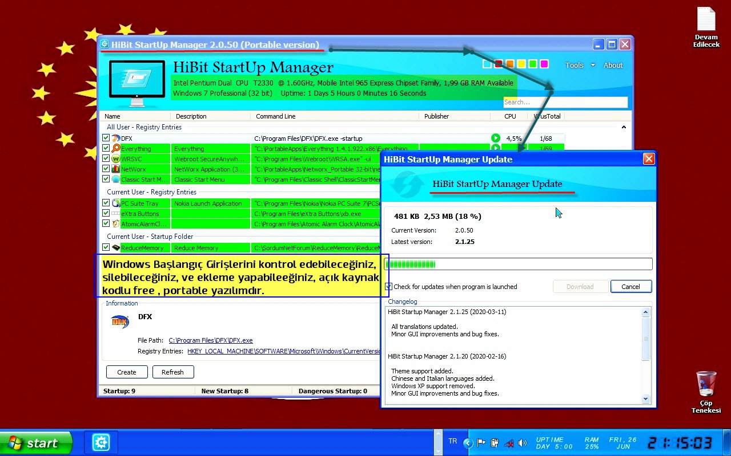Open the Tools menu
This screenshot has width=731, height=456.
coord(574,66)
